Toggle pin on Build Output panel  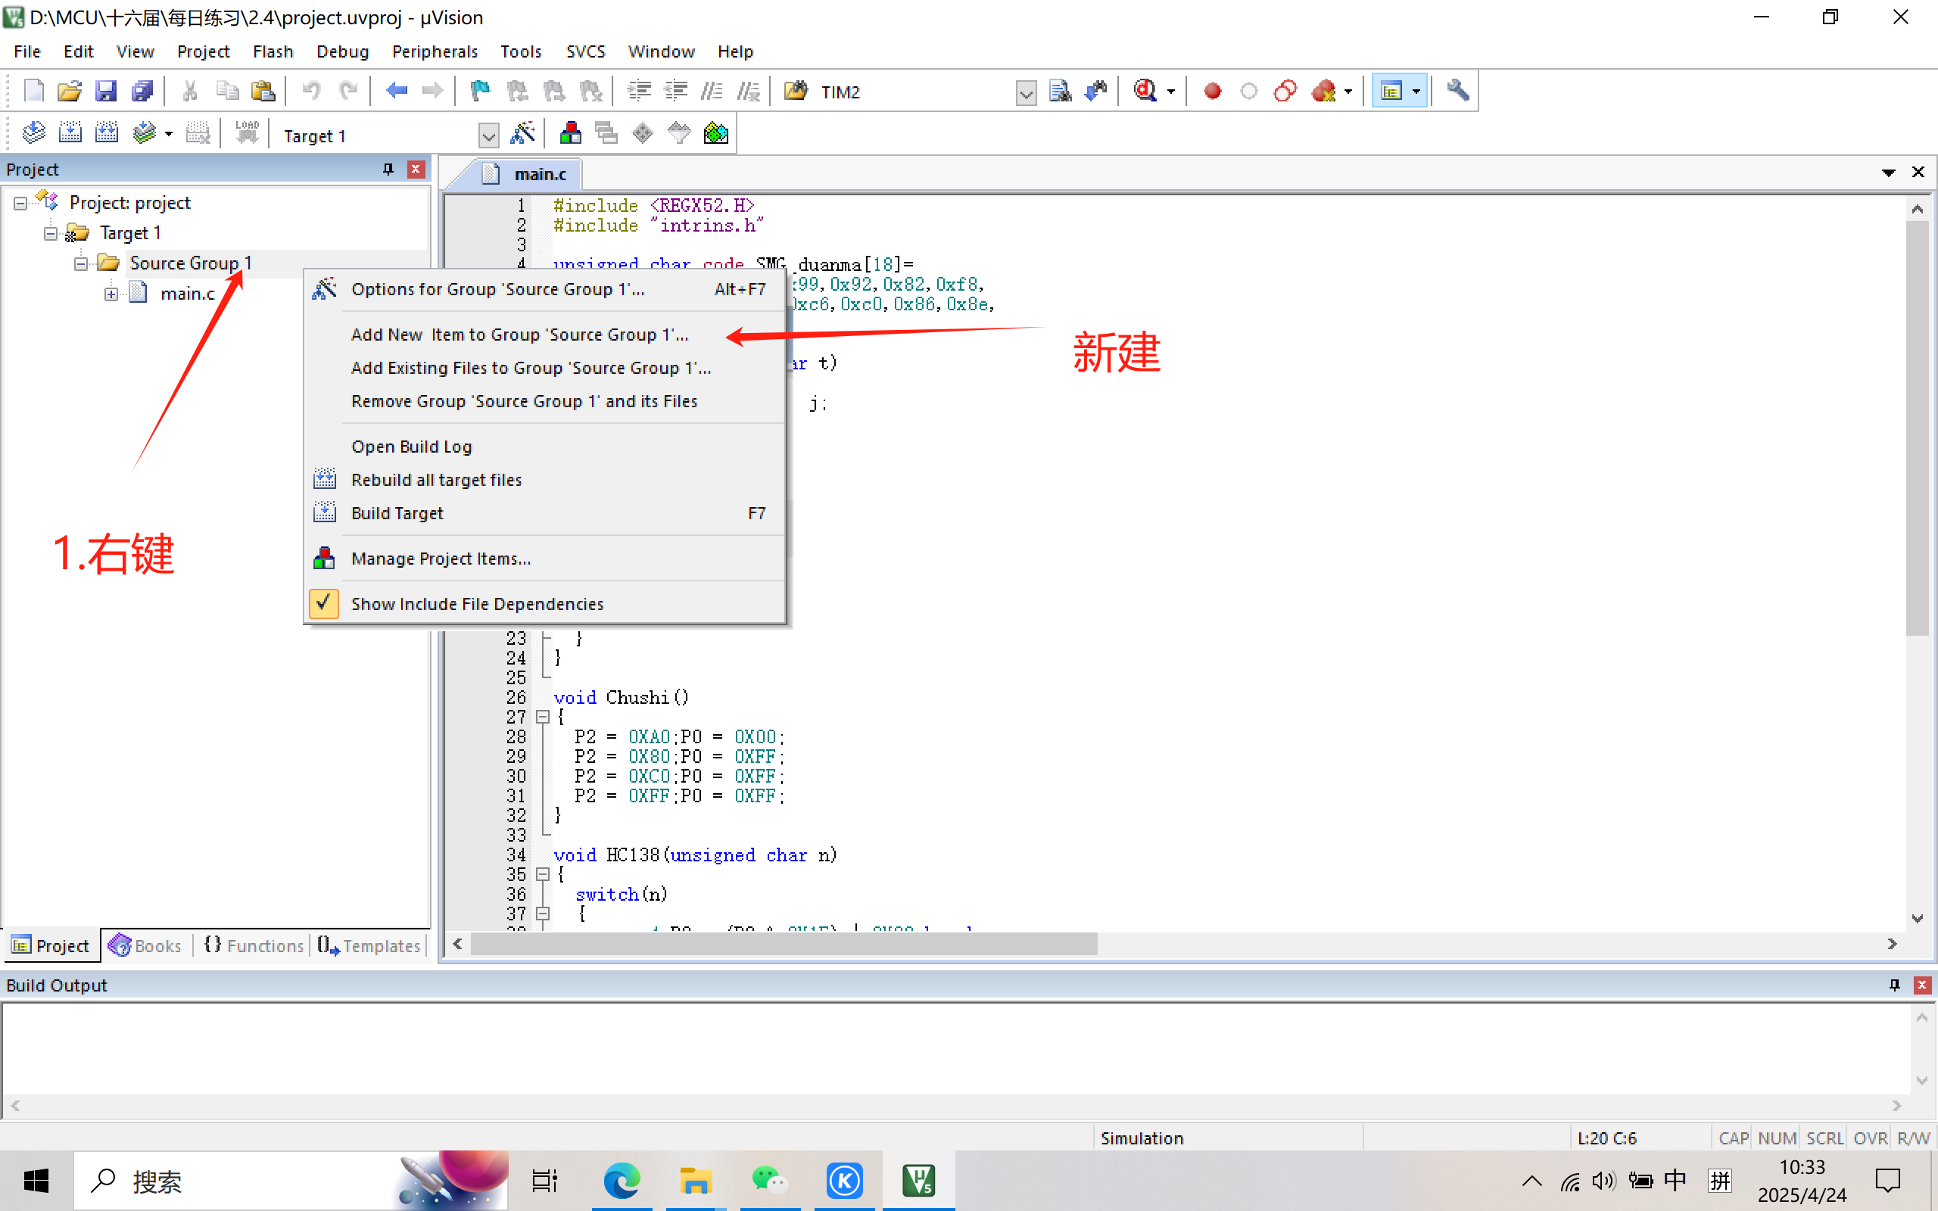1894,985
